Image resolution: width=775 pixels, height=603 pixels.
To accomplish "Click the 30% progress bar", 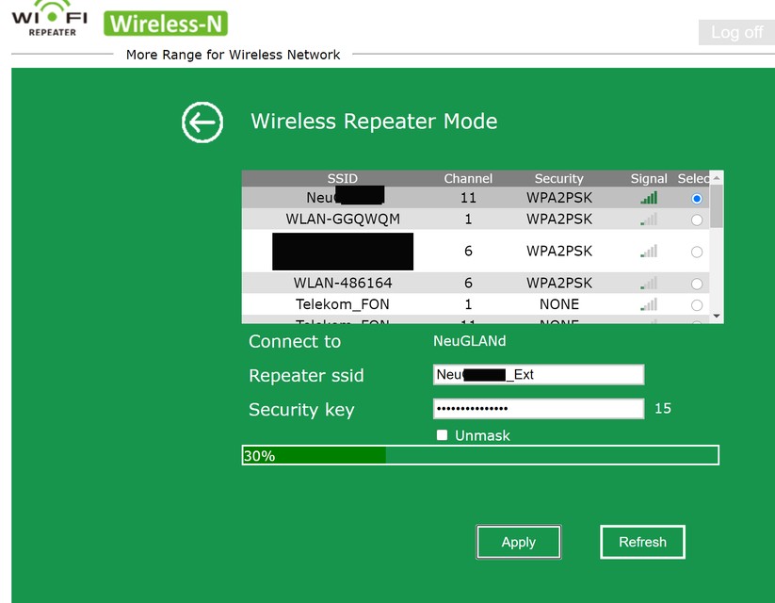I will [480, 455].
